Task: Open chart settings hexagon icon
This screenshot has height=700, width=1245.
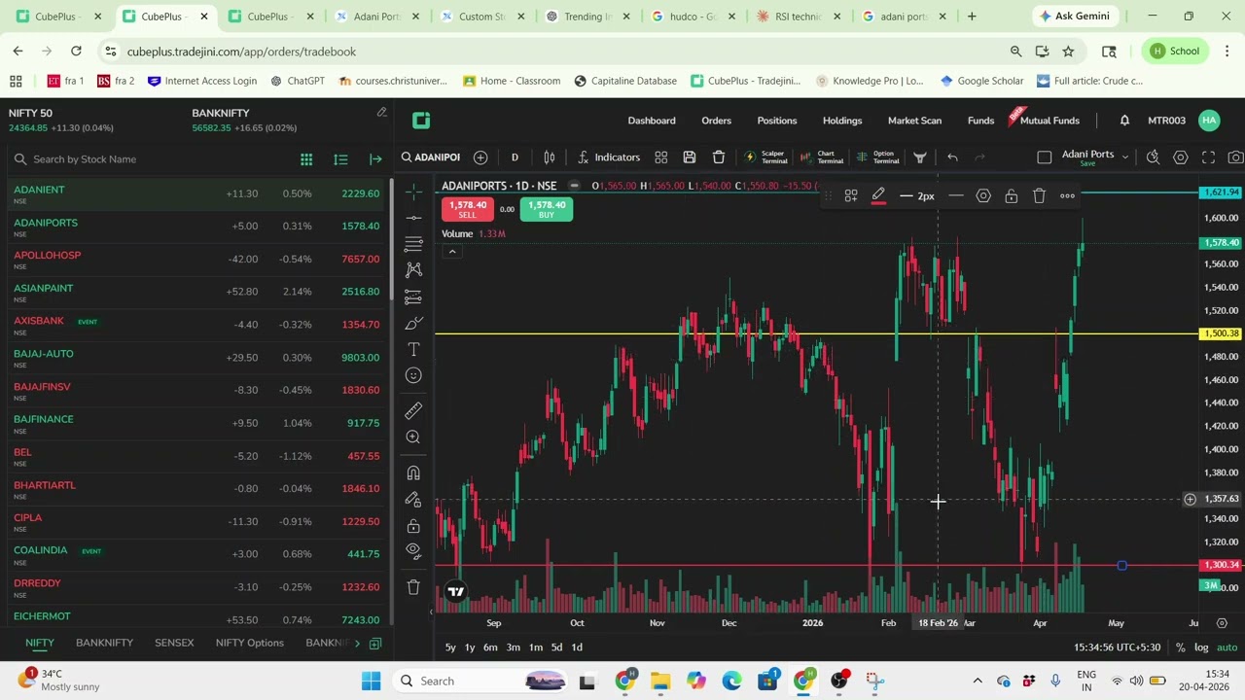Action: [x=1181, y=157]
